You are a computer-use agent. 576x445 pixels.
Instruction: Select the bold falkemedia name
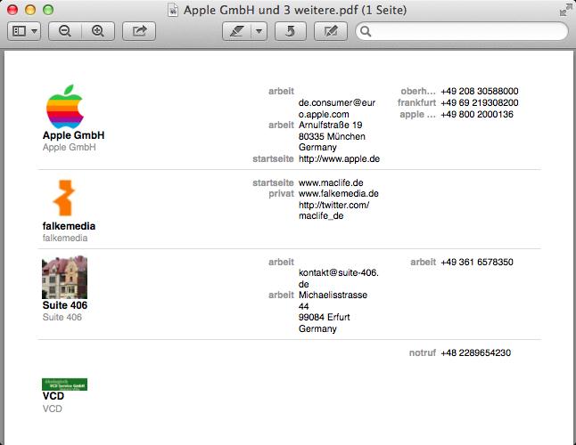point(69,226)
